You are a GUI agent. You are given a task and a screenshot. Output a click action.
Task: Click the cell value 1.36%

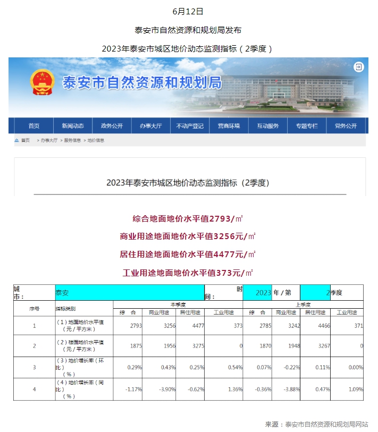(x=235, y=389)
